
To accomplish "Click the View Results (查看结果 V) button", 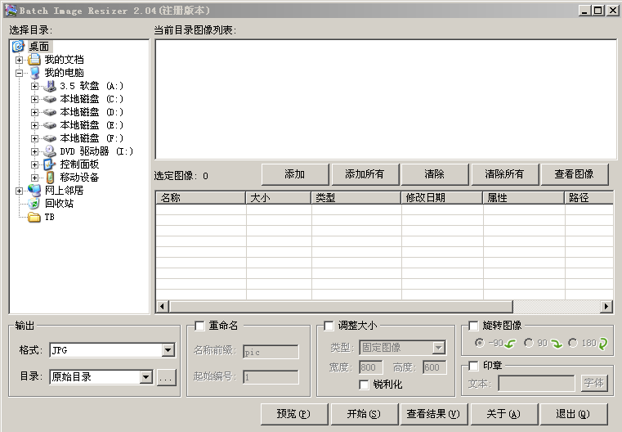I will (434, 414).
